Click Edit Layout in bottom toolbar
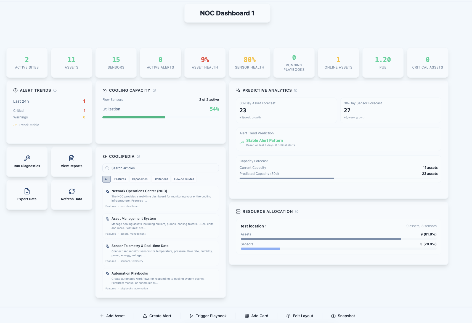The image size is (472, 323). 300,316
